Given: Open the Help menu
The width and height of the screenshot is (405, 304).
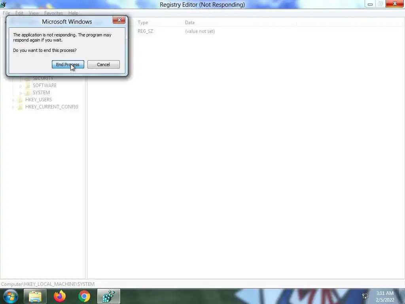Looking at the screenshot, I should 73,13.
